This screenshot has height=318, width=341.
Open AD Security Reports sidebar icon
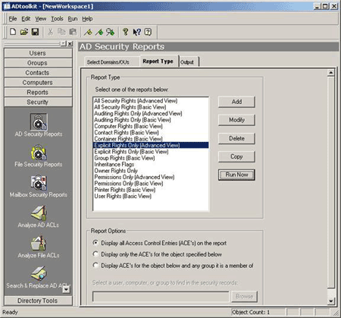pos(39,121)
